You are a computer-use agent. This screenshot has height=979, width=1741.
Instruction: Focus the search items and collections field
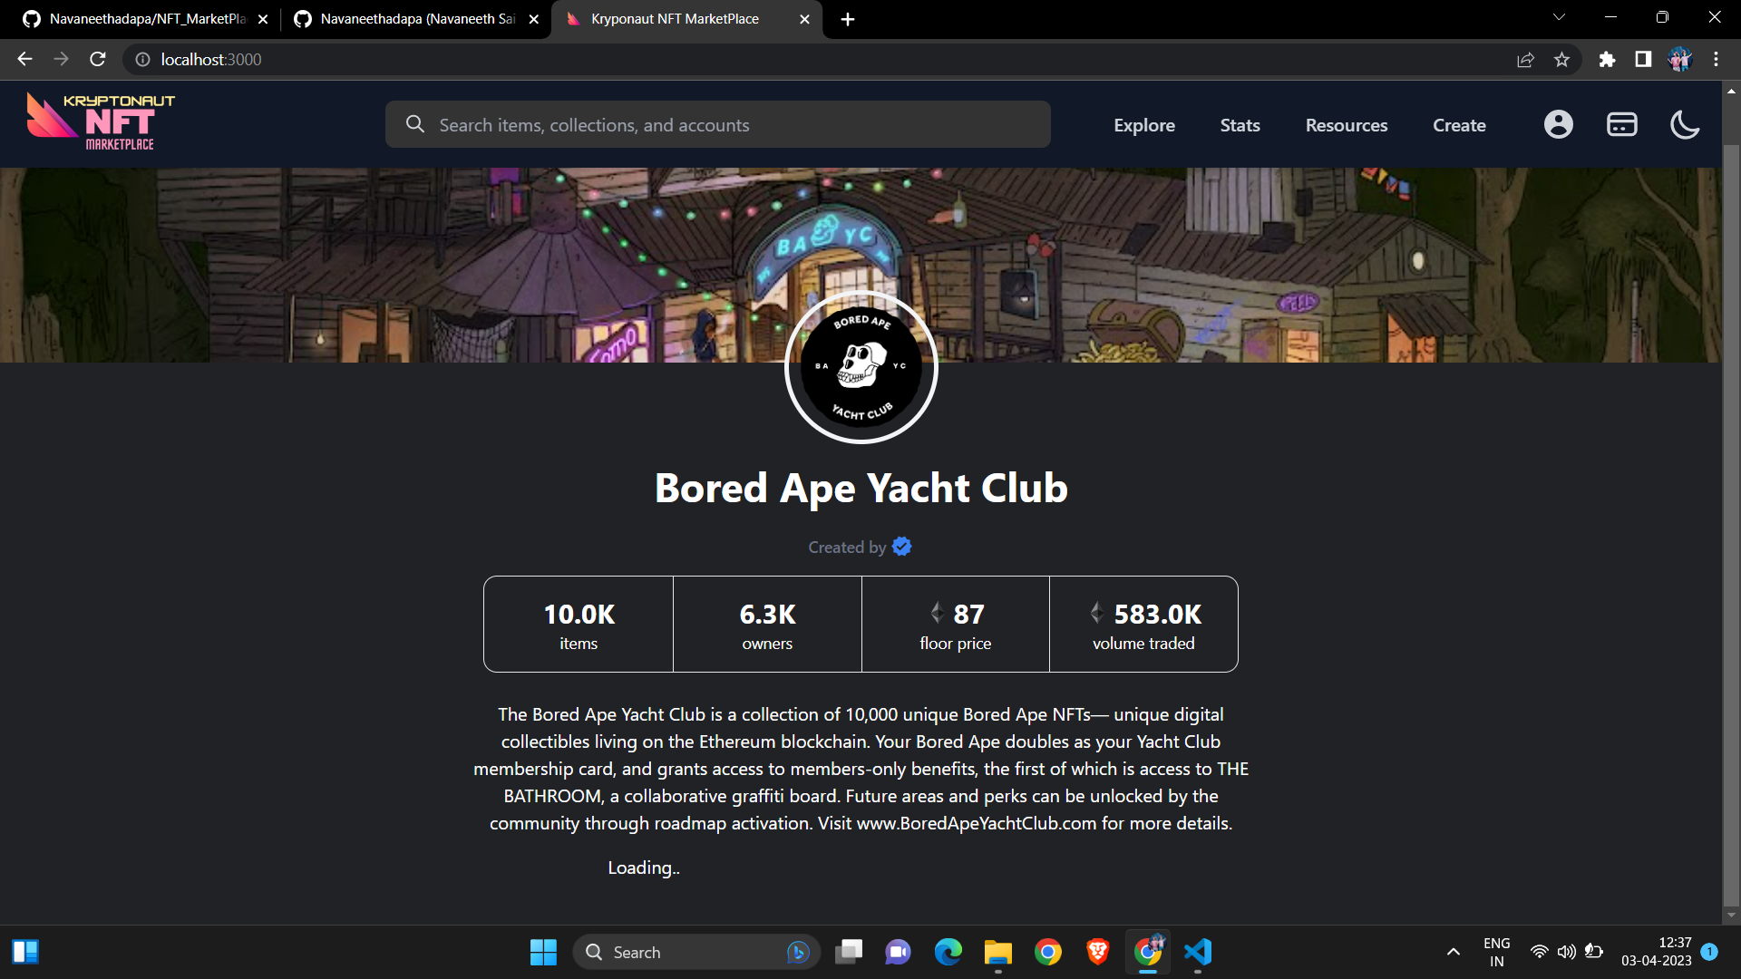coord(716,125)
